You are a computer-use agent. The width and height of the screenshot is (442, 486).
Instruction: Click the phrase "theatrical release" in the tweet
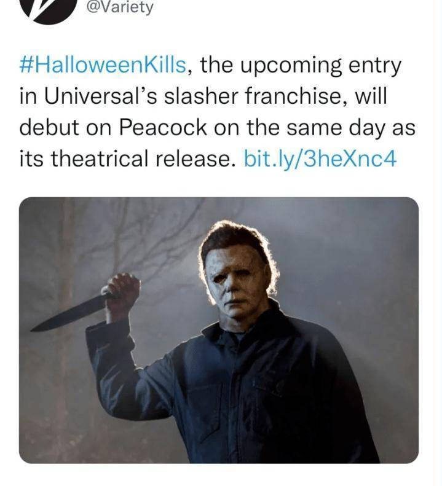pos(141,159)
